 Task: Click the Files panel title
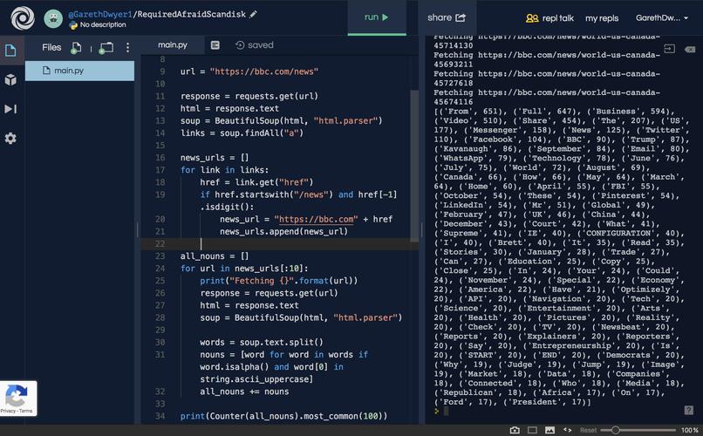[x=51, y=47]
